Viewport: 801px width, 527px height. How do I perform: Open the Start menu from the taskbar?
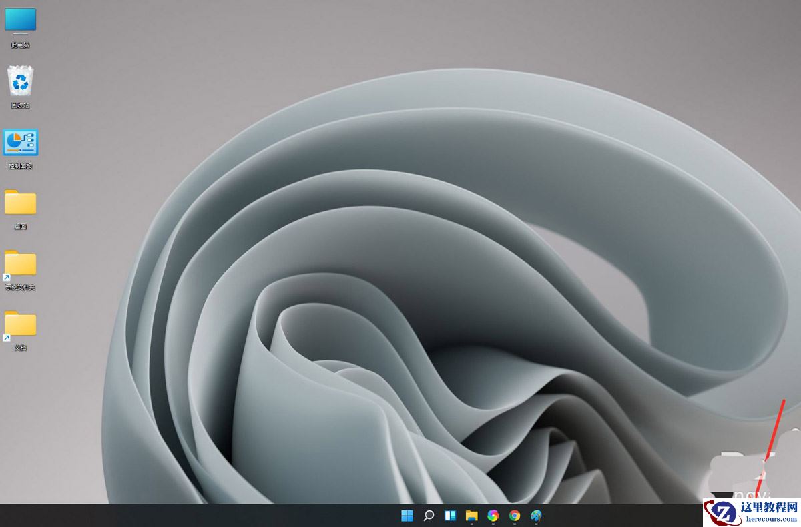[406, 515]
